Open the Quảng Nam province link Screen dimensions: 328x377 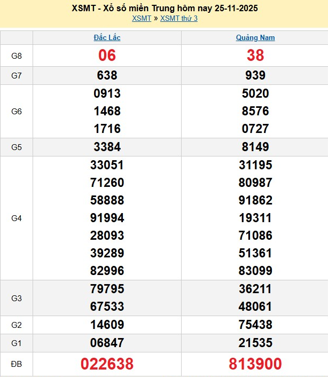click(x=255, y=37)
